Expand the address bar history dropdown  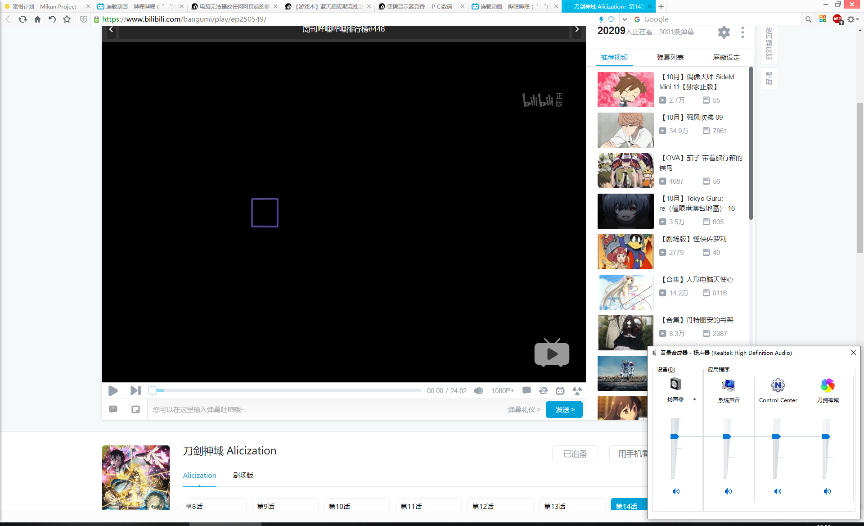625,19
